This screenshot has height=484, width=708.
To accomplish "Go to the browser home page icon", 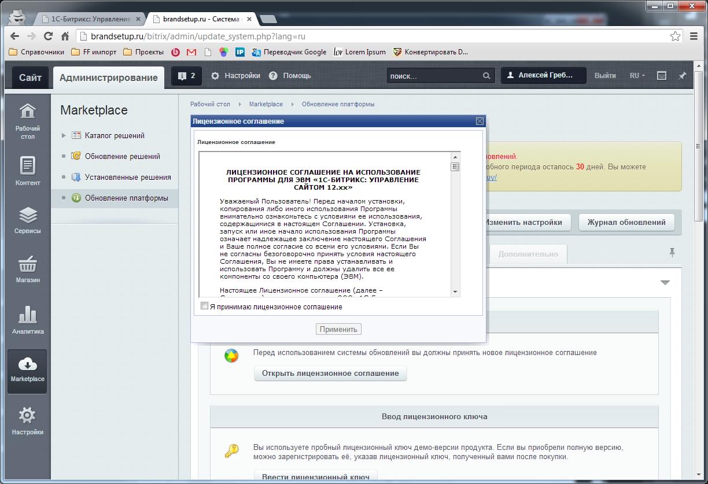I will [x=65, y=36].
